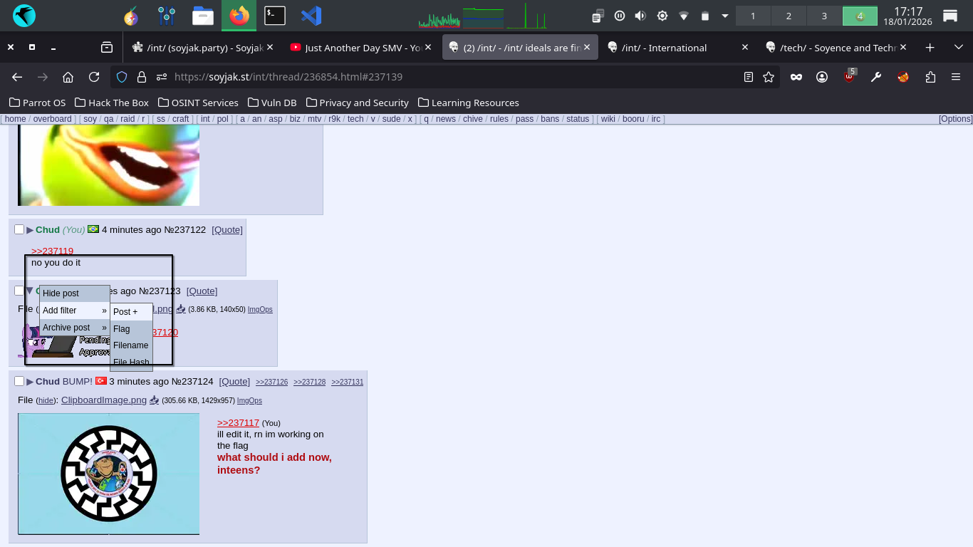Image resolution: width=973 pixels, height=547 pixels.
Task: Expand the Archive post submenu
Action: point(75,328)
